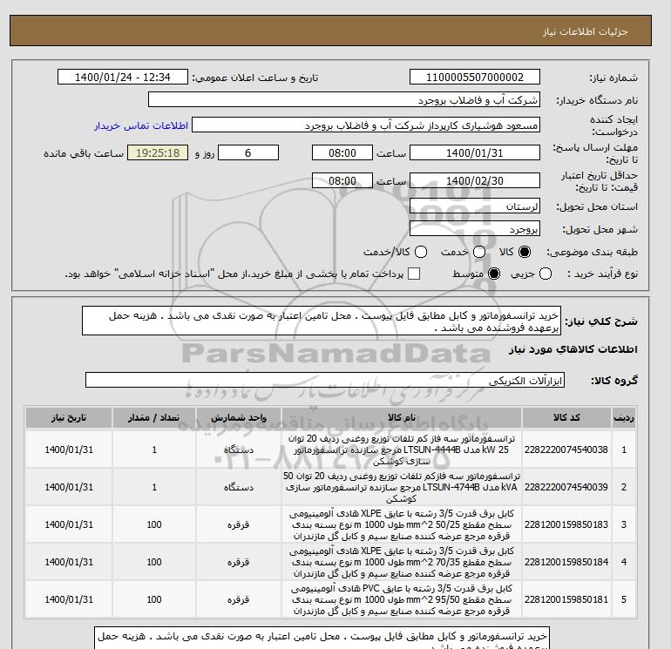Click the delivery city field بروجرد
Image resolution: width=671 pixels, height=649 pixels.
point(475,229)
